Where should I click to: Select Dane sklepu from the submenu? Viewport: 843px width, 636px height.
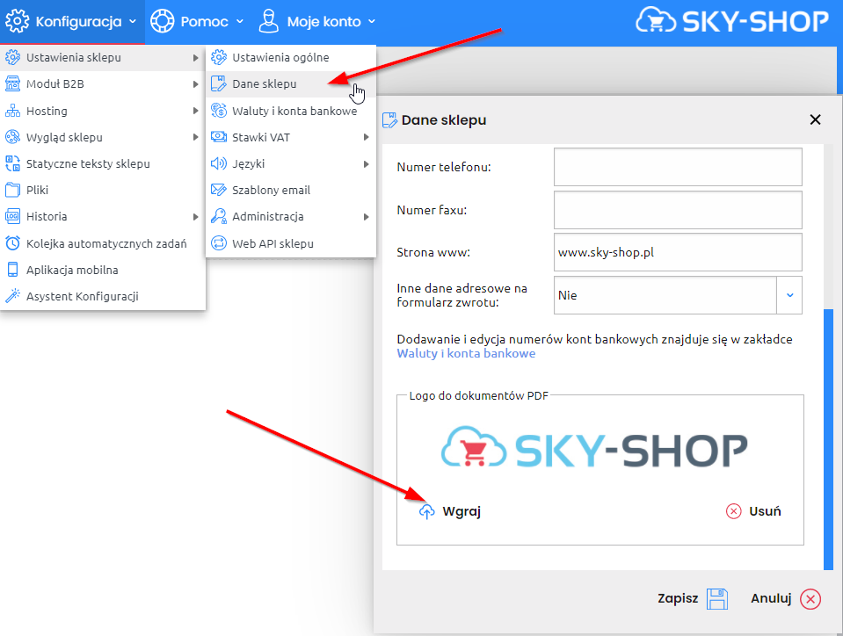[291, 83]
